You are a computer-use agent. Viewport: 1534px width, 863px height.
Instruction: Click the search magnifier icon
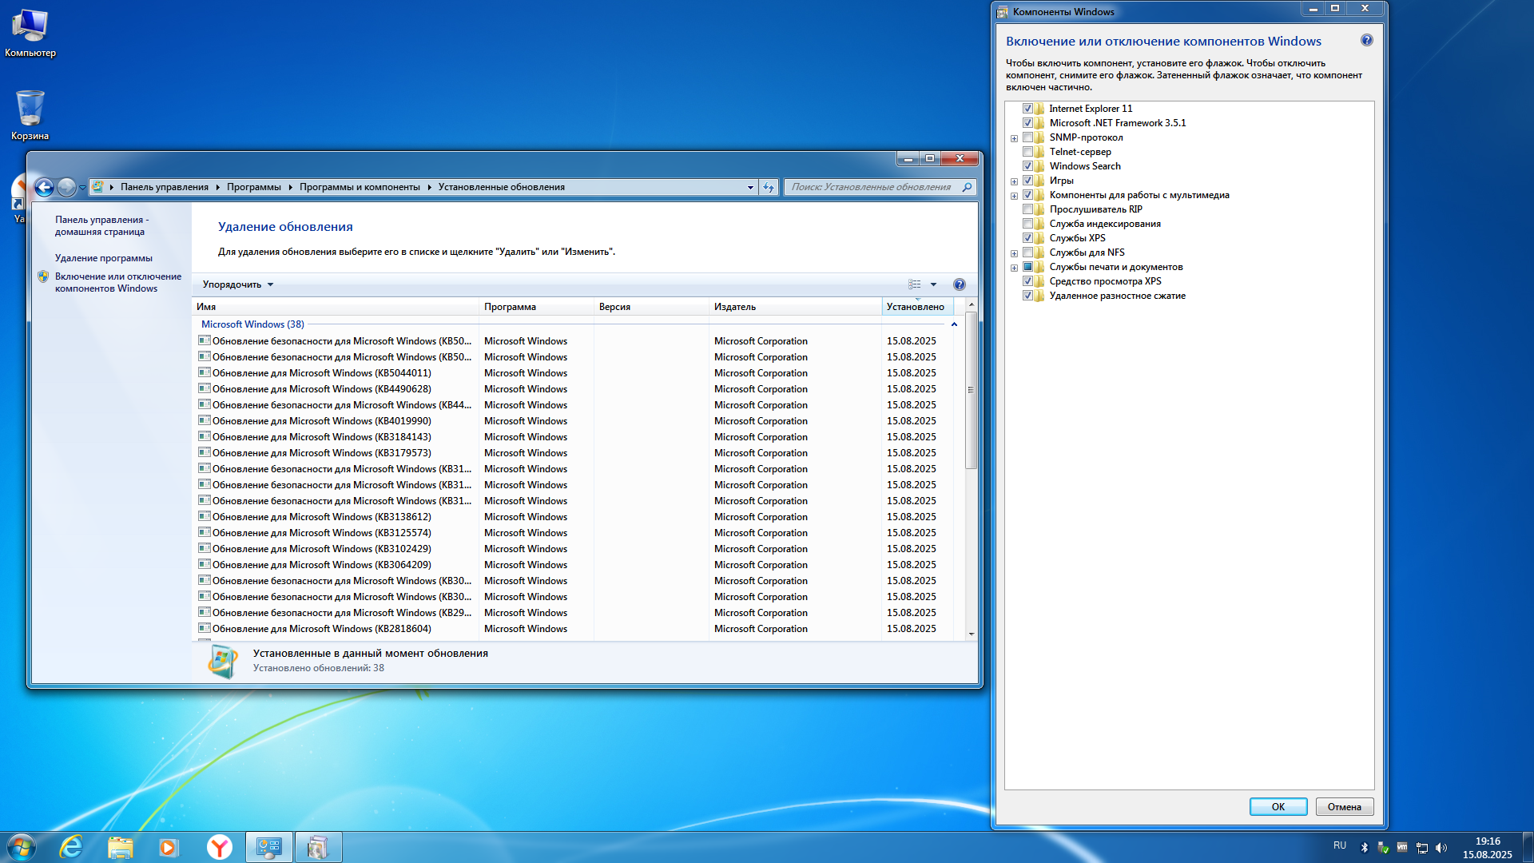967,187
